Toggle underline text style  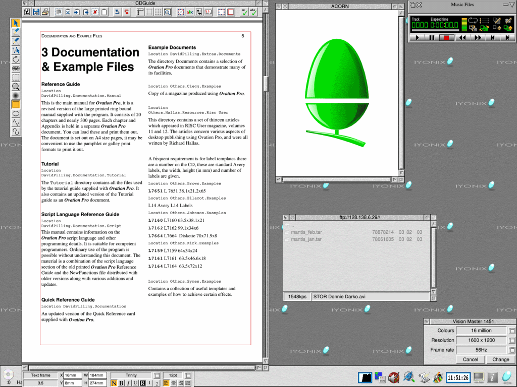coord(135,383)
